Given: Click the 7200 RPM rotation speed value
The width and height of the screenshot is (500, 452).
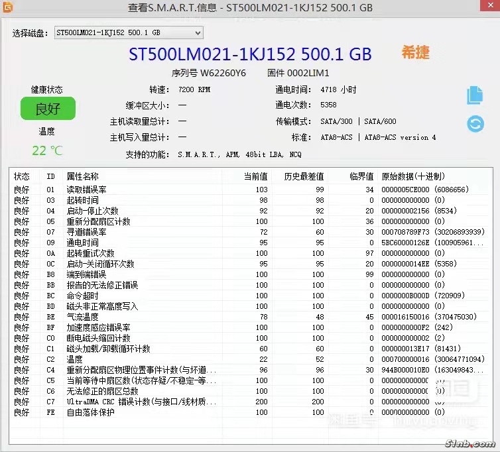Looking at the screenshot, I should tap(194, 89).
